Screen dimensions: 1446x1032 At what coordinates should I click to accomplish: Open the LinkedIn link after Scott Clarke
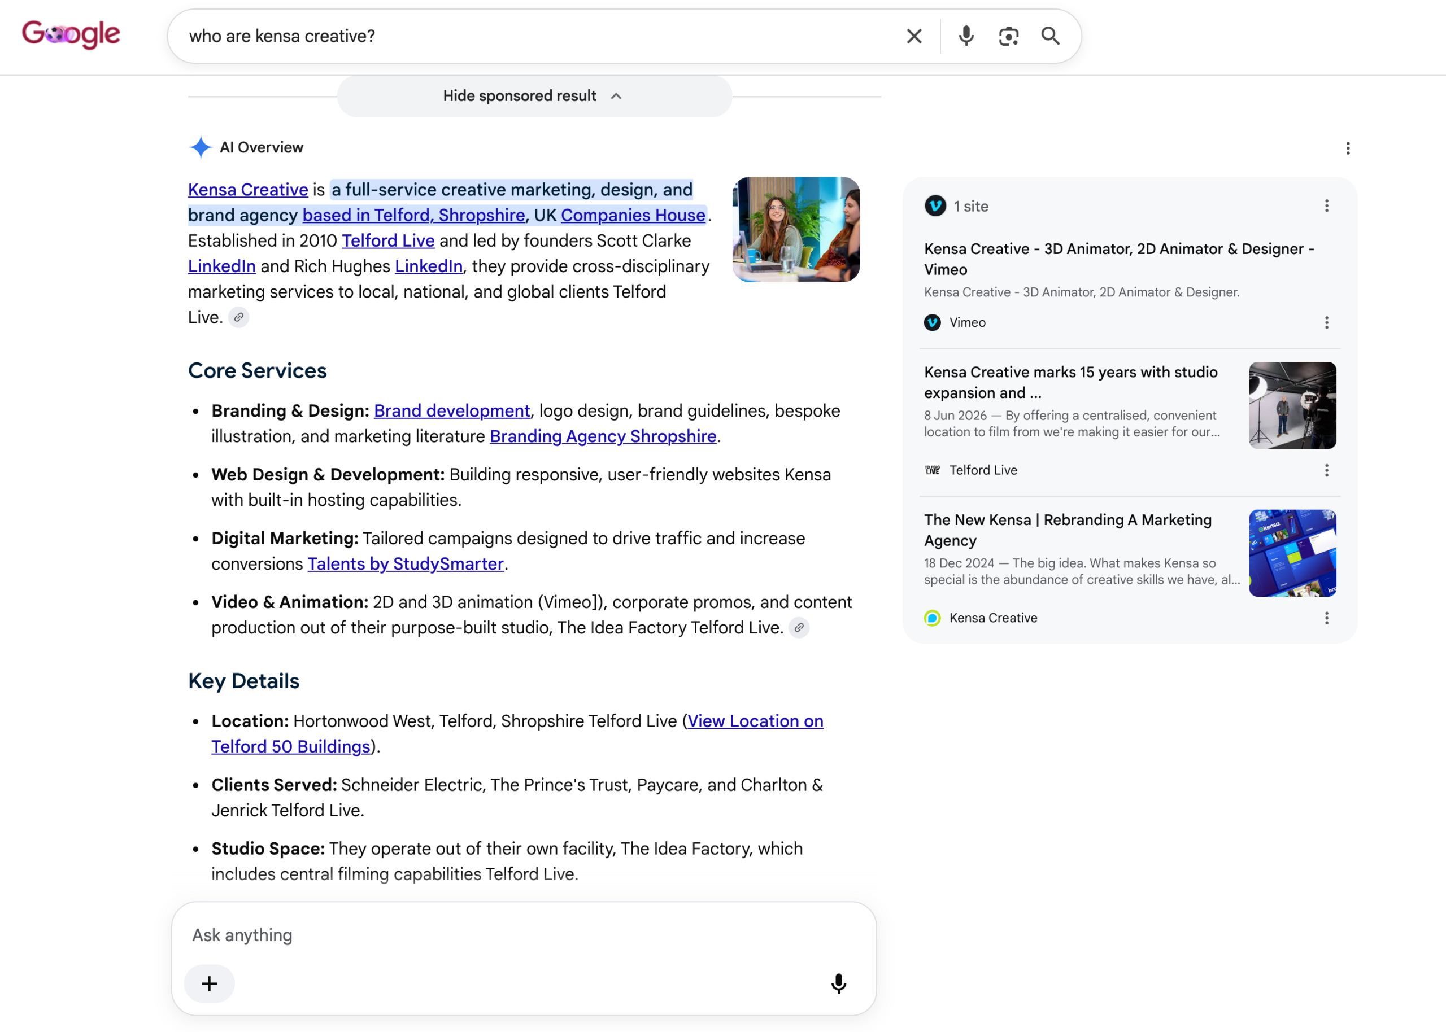pyautogui.click(x=222, y=266)
